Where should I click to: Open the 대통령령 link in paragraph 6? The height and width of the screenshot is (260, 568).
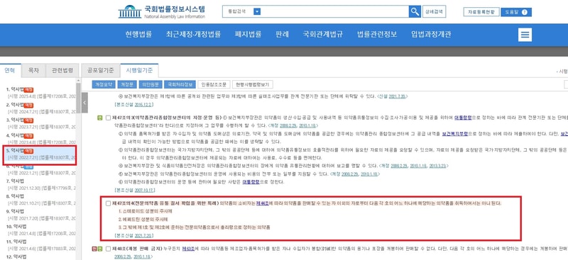pos(251,182)
